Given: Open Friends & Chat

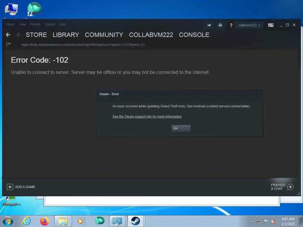Looking at the screenshot, I should (278, 187).
